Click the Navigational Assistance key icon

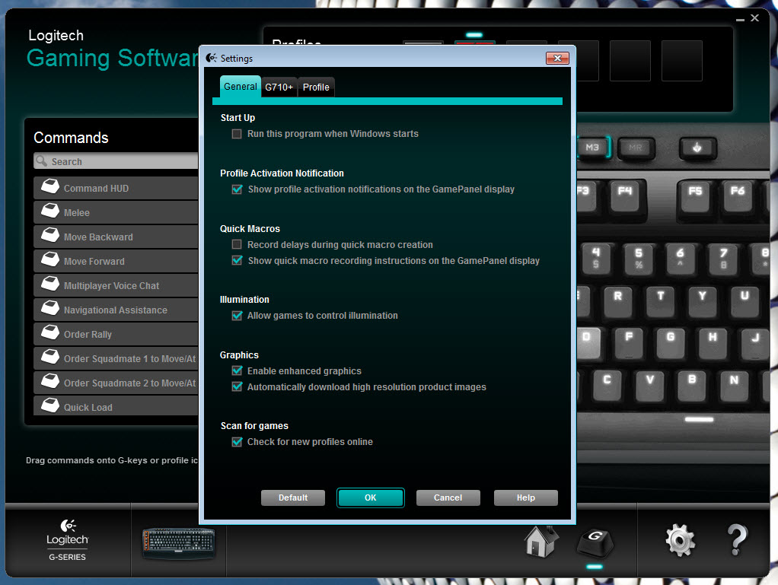pyautogui.click(x=50, y=308)
